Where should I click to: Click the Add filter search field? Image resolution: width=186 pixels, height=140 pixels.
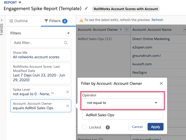[x=41, y=43]
